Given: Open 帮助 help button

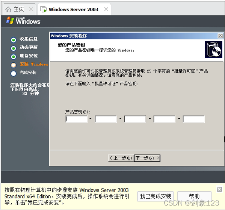Looking at the screenshot, I should 194,196.
